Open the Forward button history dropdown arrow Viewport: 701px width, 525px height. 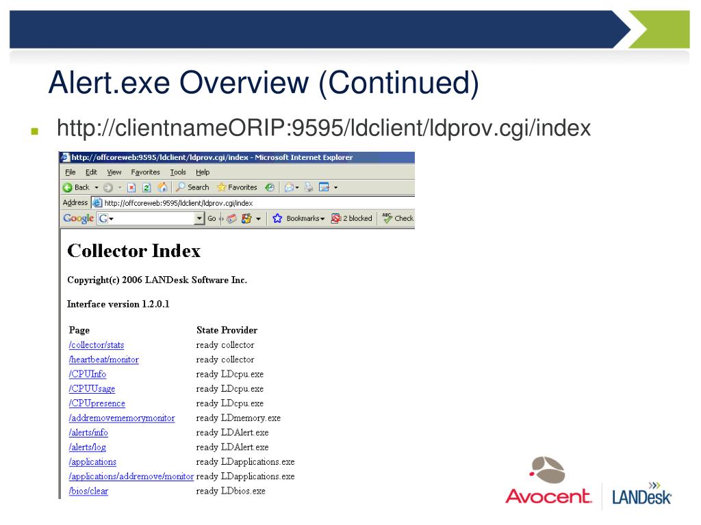[x=120, y=188]
